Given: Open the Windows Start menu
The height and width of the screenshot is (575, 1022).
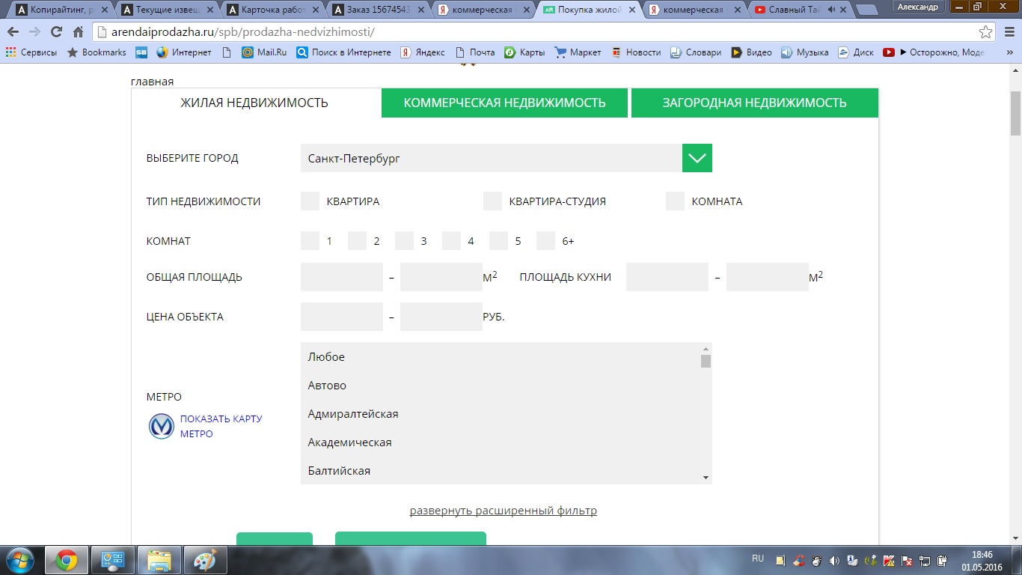Looking at the screenshot, I should pyautogui.click(x=19, y=560).
